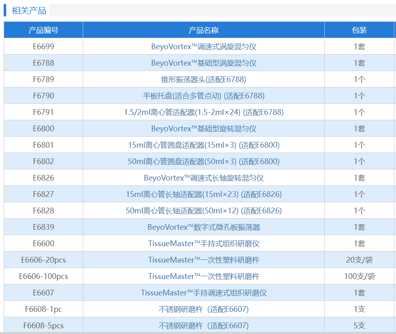
Task: Open the TissueMaster™手持式组织研磨仪 link
Action: pyautogui.click(x=204, y=243)
